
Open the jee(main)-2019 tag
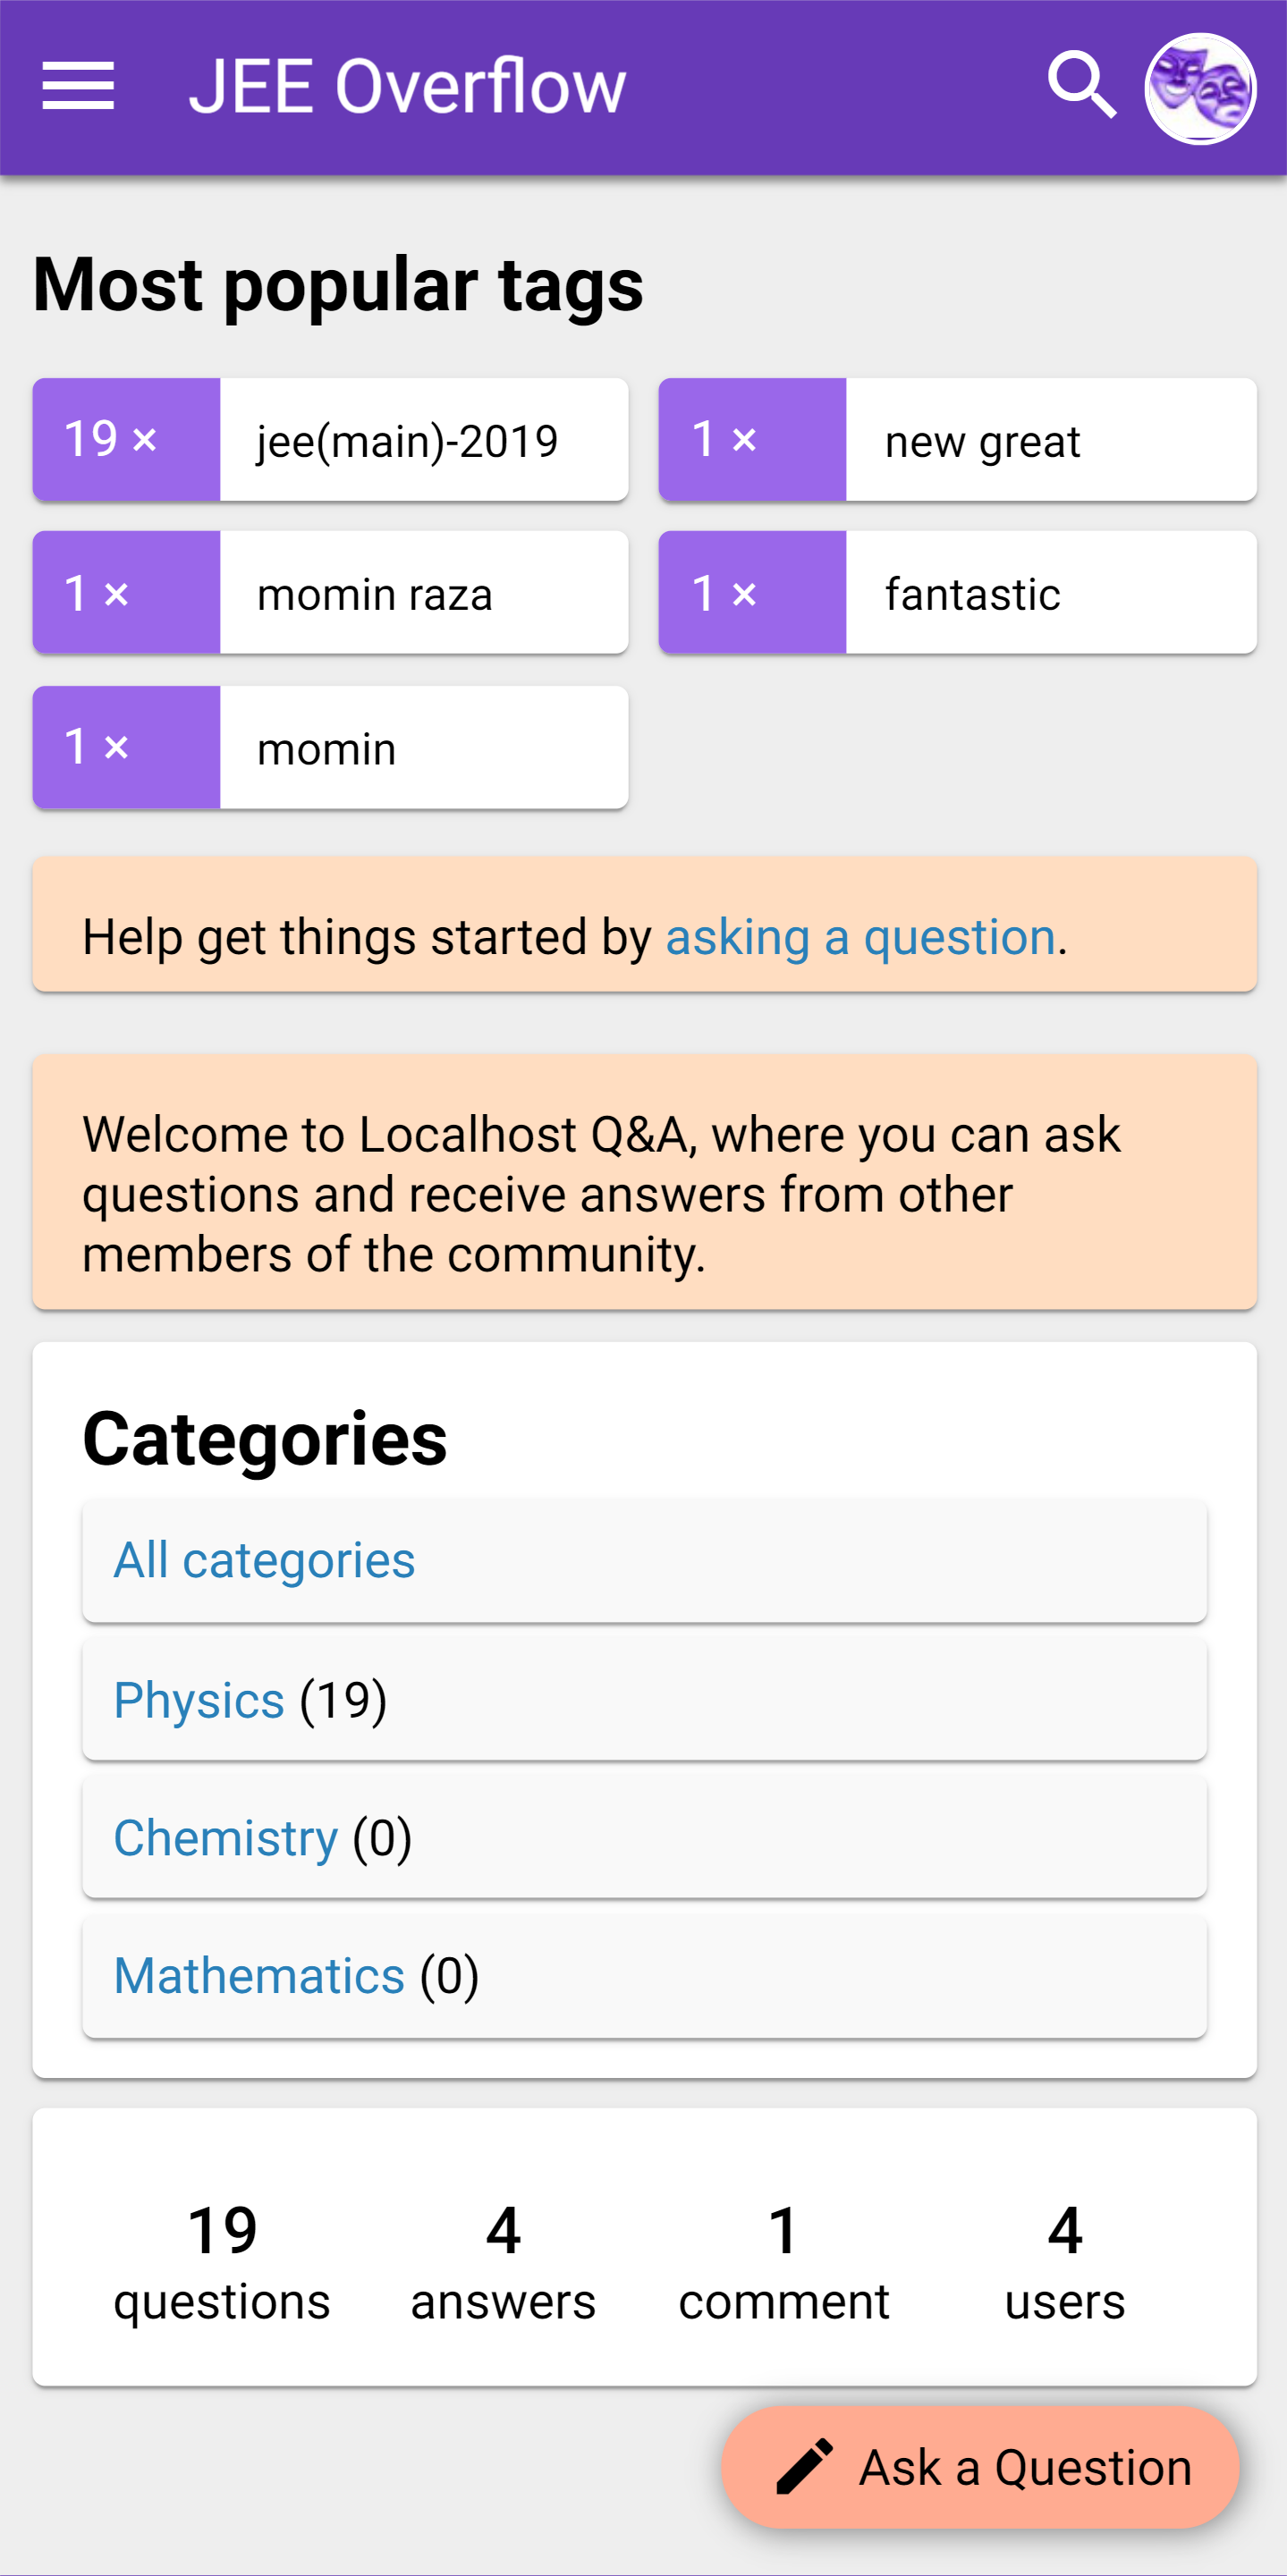point(407,441)
